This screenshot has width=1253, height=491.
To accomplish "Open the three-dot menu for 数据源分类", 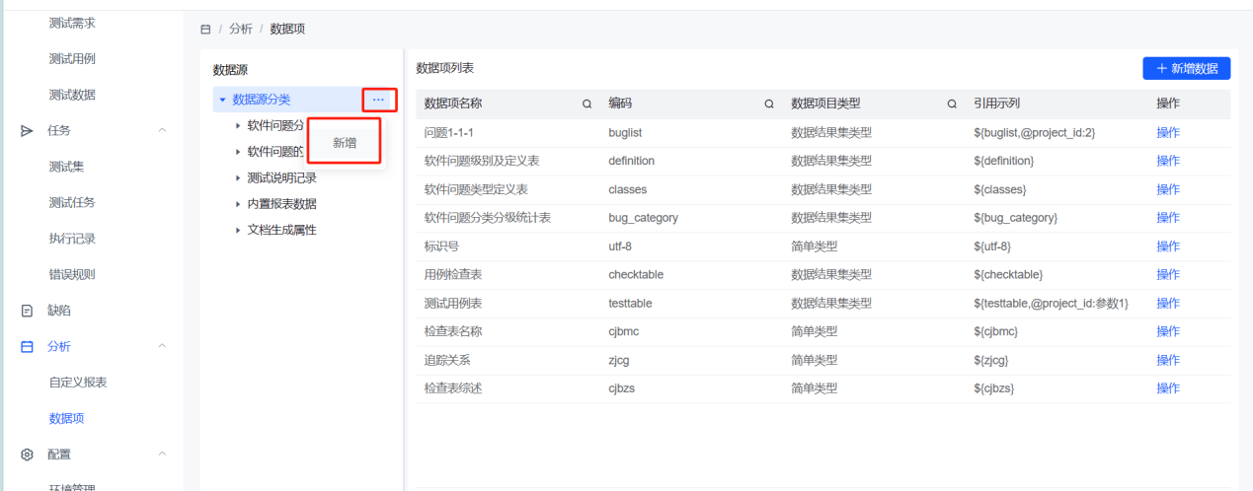I will pyautogui.click(x=378, y=100).
